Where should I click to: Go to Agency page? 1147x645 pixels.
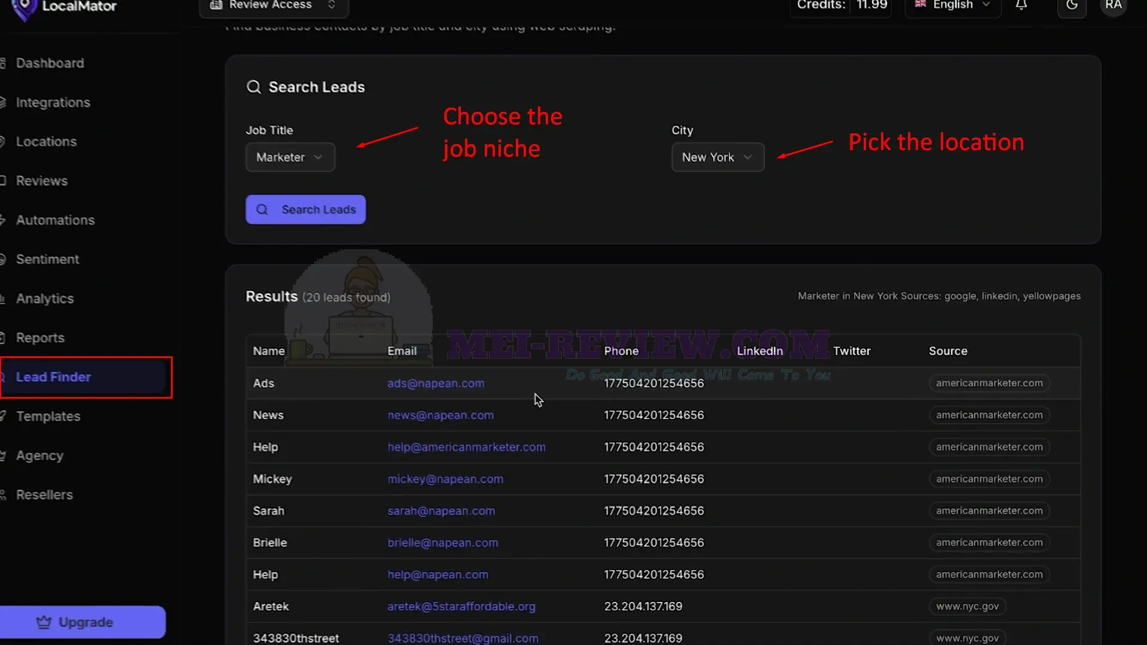click(39, 456)
